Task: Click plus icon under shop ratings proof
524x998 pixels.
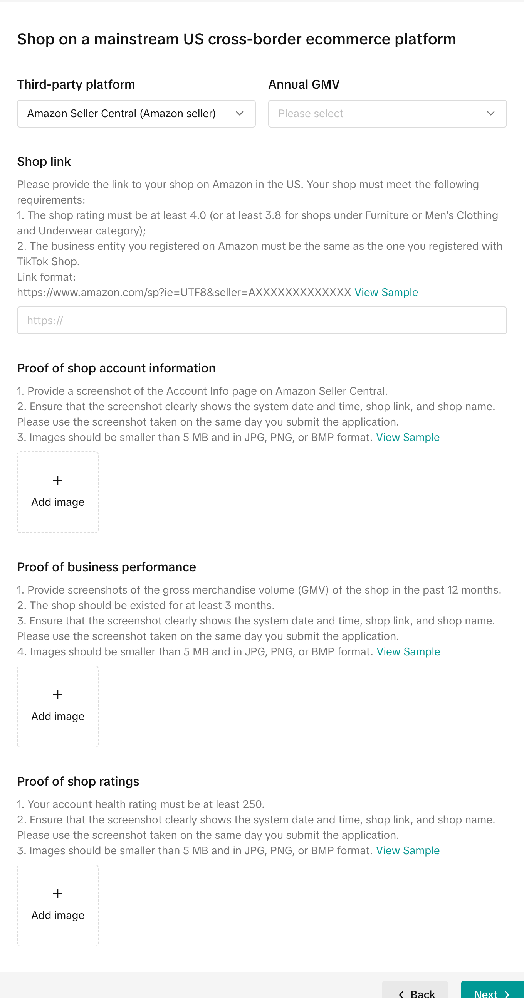Action: 58,894
